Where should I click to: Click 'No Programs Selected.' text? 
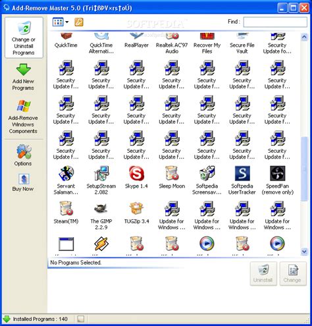(x=76, y=263)
